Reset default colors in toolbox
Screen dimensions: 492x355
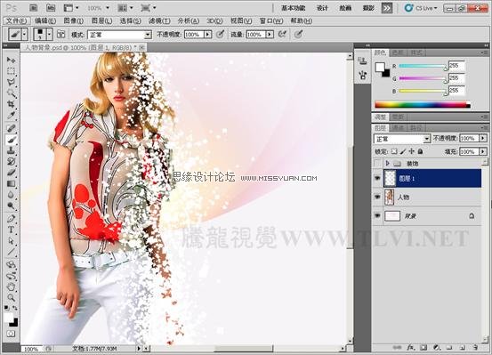point(6,308)
